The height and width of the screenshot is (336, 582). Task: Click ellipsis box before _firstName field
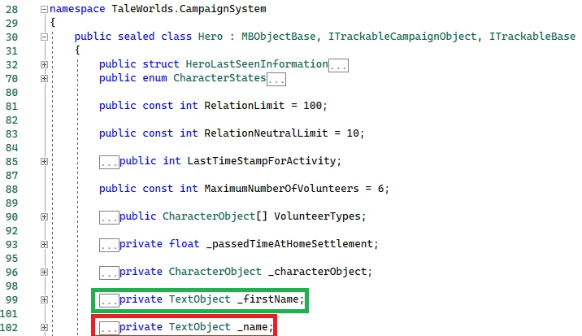[x=109, y=300]
